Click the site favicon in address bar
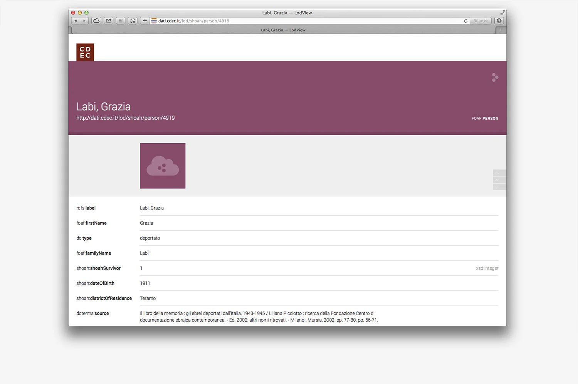This screenshot has height=384, width=578. click(154, 21)
